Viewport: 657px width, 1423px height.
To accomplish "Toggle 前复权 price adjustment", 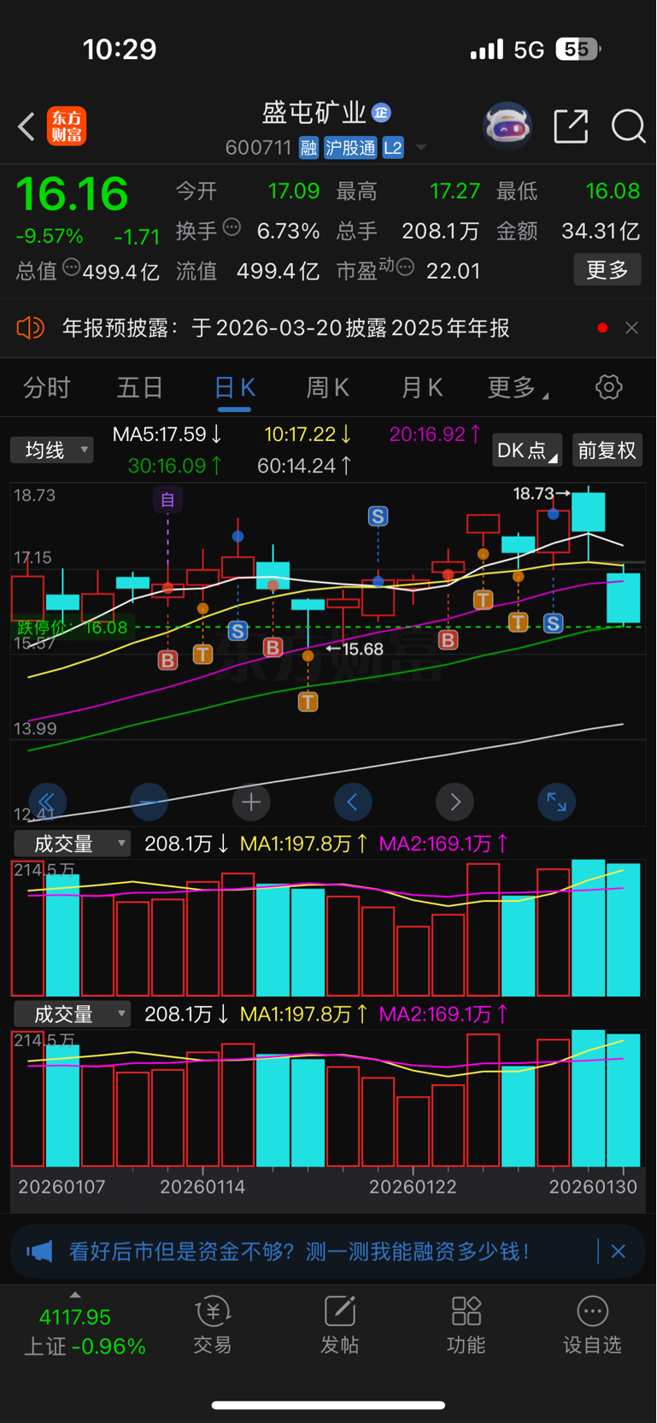I will [x=607, y=450].
